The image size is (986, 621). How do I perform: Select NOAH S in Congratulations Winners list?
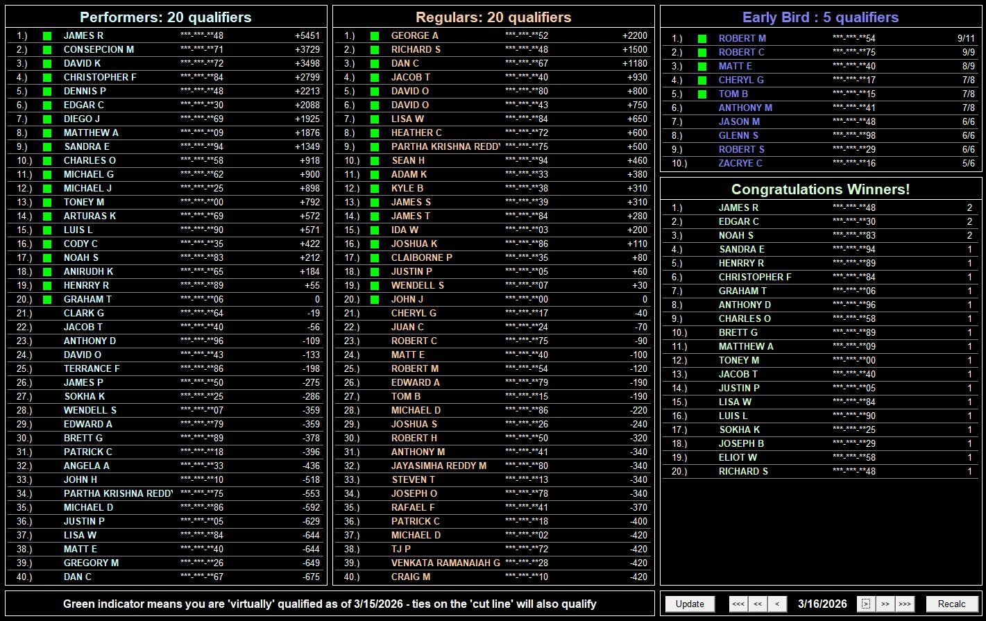tap(736, 235)
